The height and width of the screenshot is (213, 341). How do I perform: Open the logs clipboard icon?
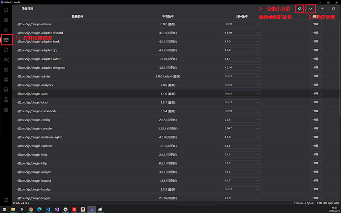[6, 110]
